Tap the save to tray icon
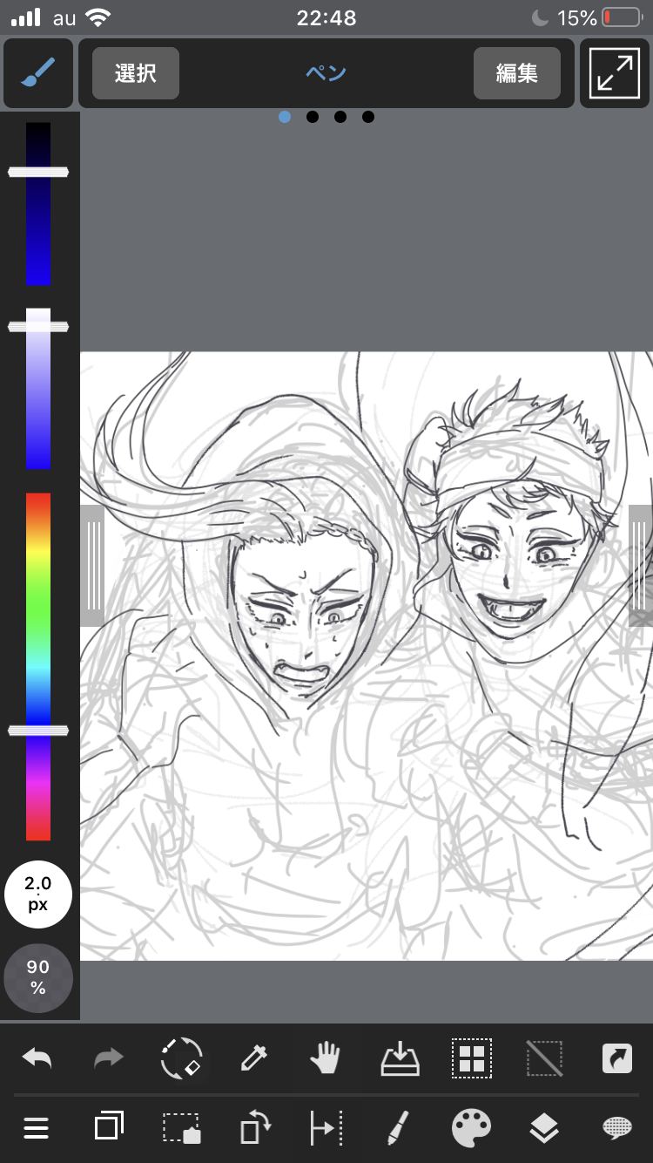This screenshot has height=1163, width=653. [x=401, y=1059]
